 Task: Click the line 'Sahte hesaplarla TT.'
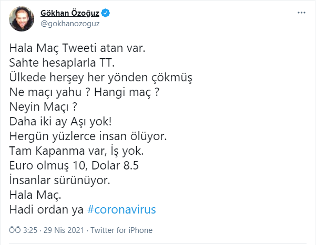[62, 63]
